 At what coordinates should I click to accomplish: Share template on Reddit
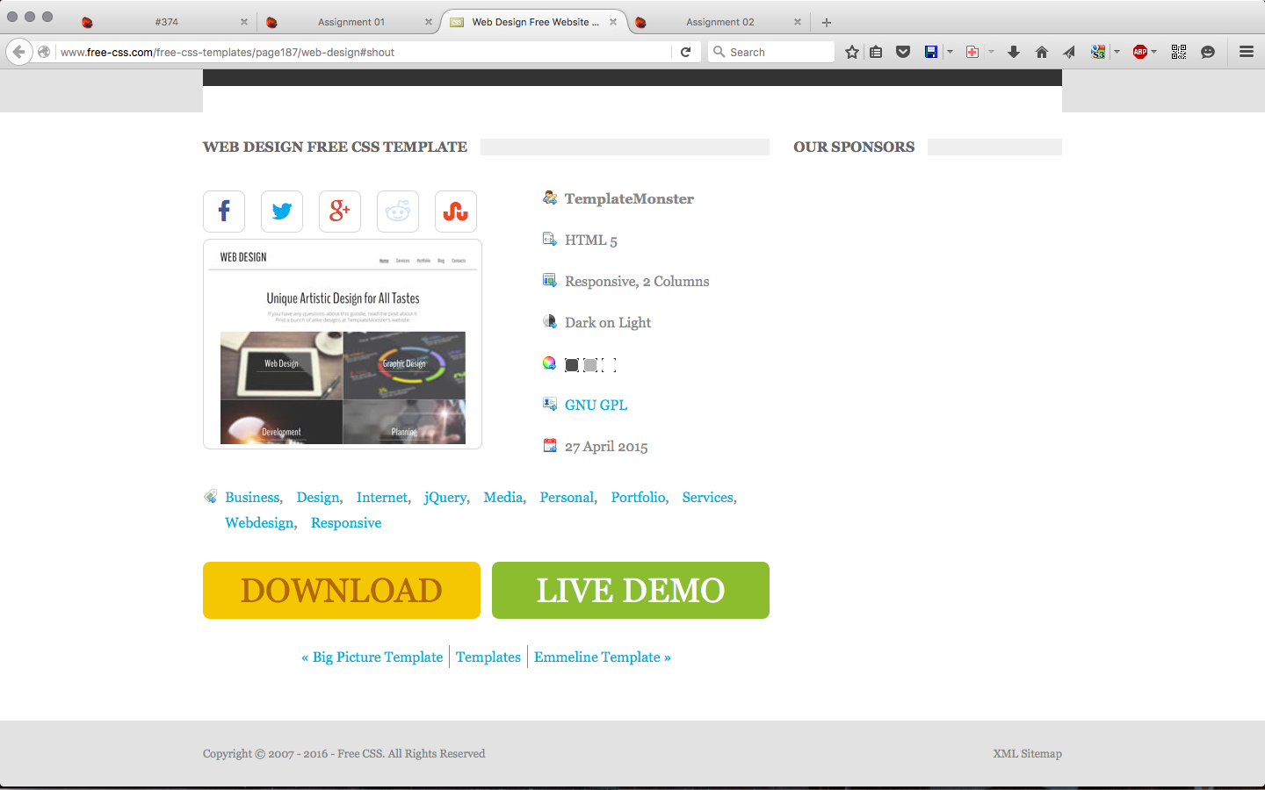pyautogui.click(x=398, y=212)
